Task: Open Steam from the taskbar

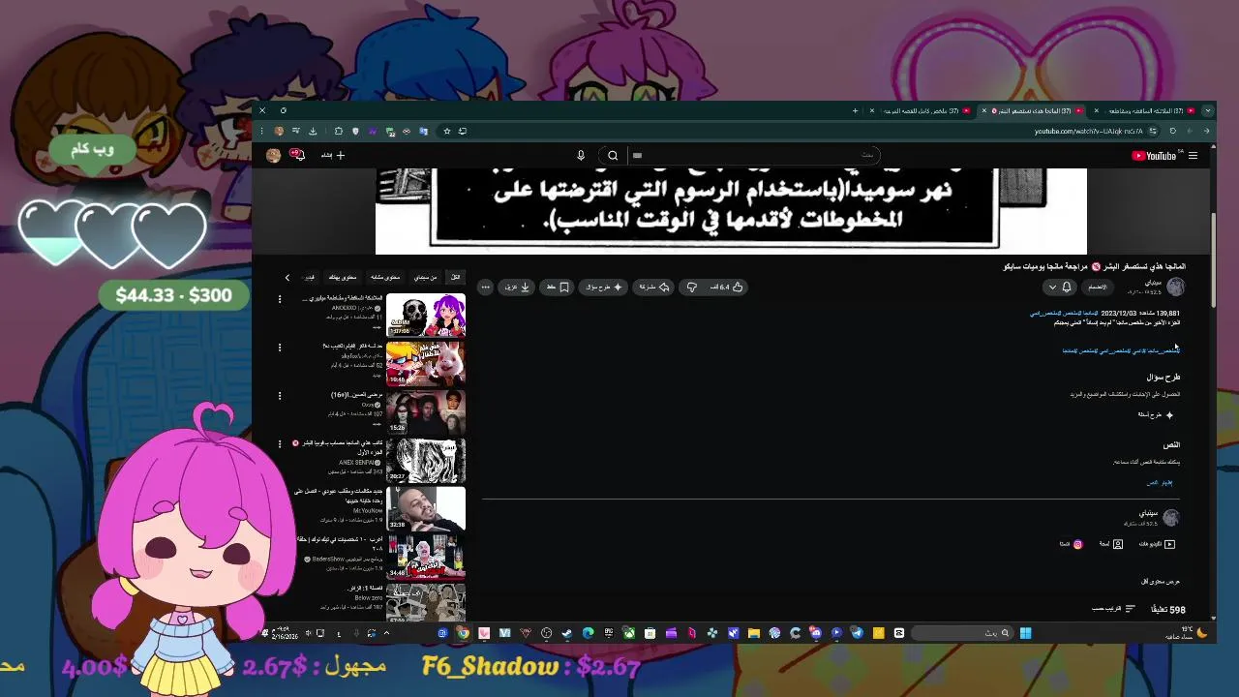Action: pos(566,633)
